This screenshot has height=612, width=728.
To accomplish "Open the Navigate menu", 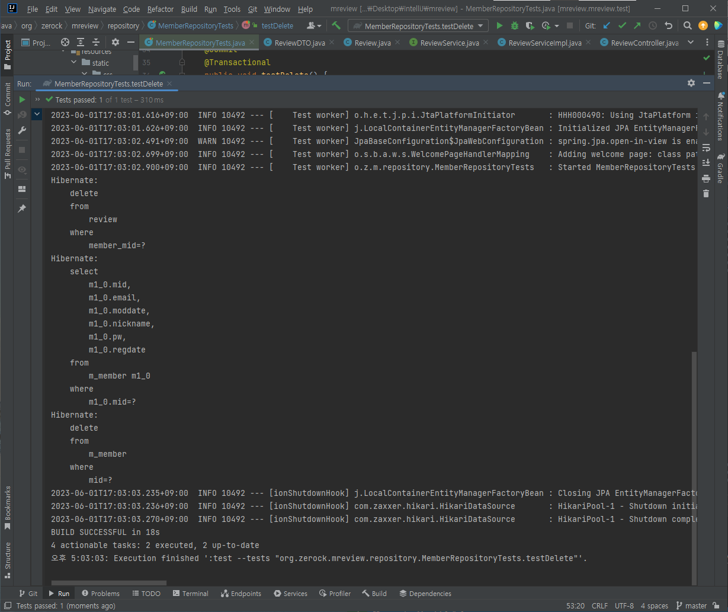I will (x=102, y=9).
